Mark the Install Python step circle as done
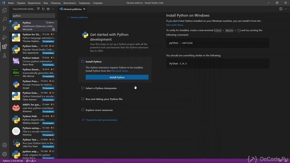This screenshot has width=290, height=163. [82, 62]
